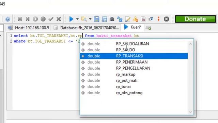
Task: Go to last record icon
Action: click(28, 19)
